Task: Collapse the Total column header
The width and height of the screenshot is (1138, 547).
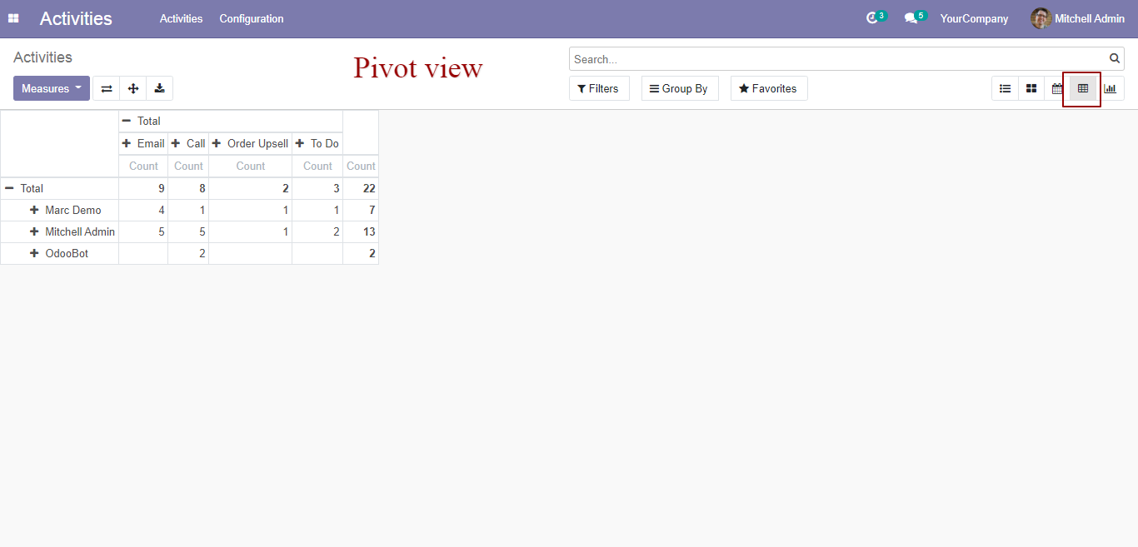Action: click(231, 121)
